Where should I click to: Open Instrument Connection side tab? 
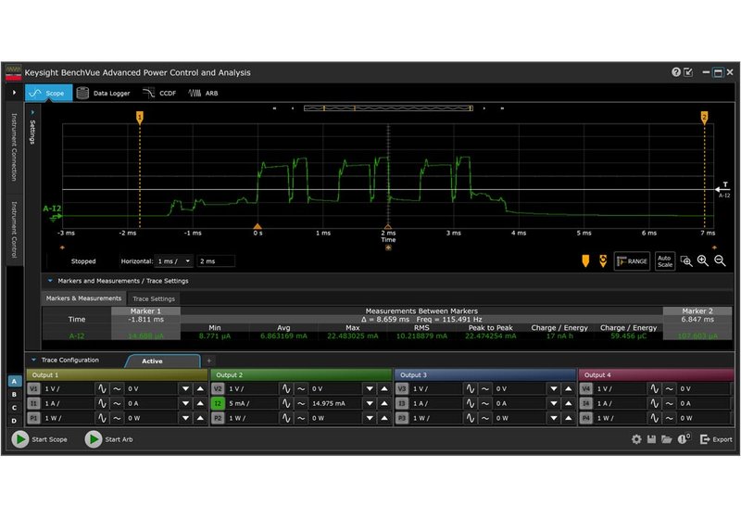tap(14, 147)
